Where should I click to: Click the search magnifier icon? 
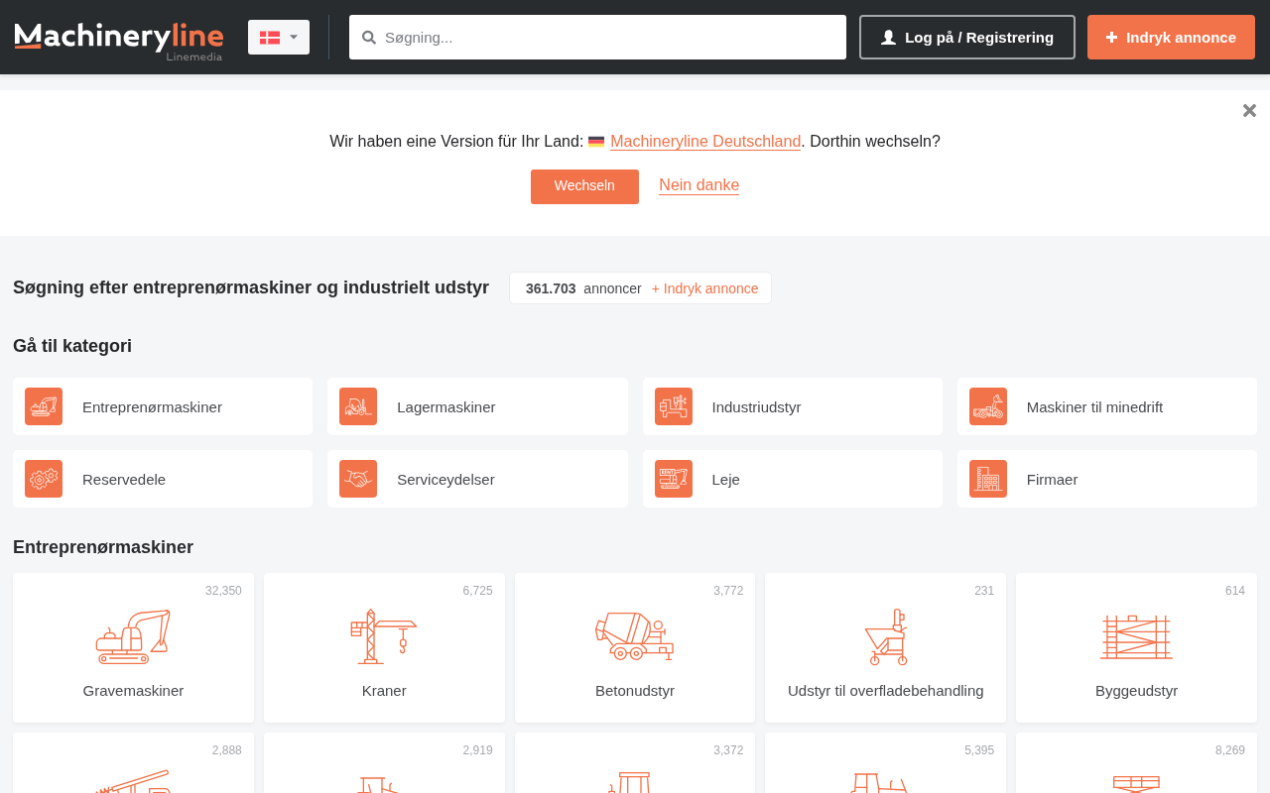coord(369,38)
